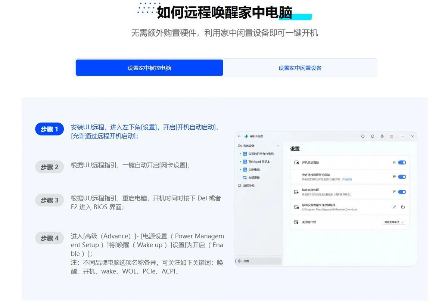Toggle the 防止电脑休眠 switch
448x306 pixels.
402,192
